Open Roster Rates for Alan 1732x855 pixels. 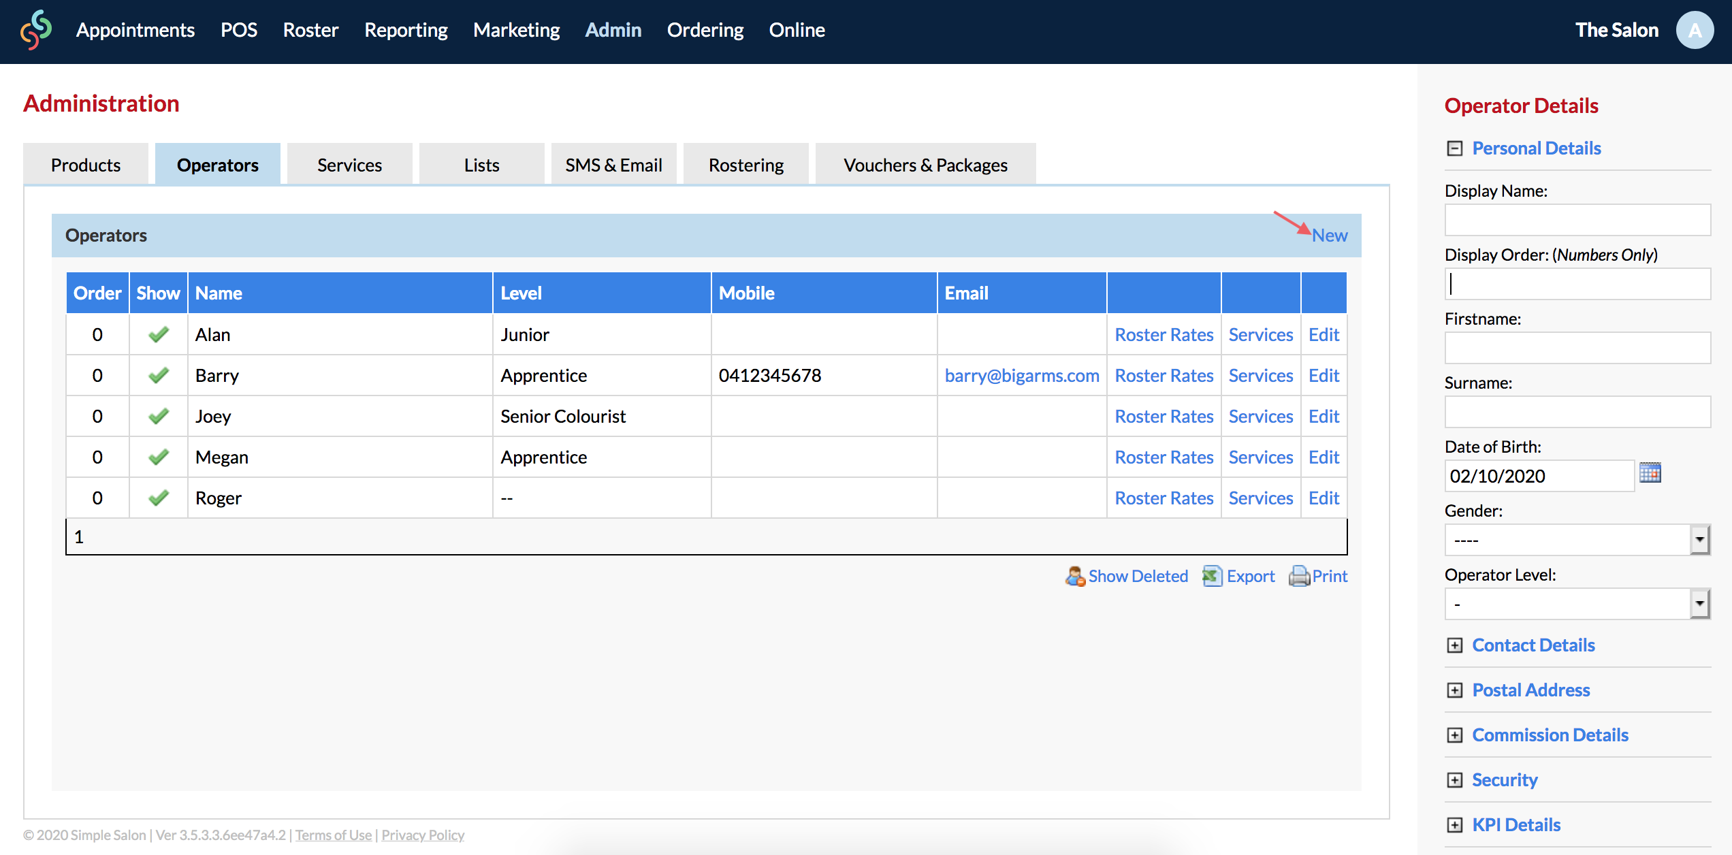pyautogui.click(x=1164, y=334)
